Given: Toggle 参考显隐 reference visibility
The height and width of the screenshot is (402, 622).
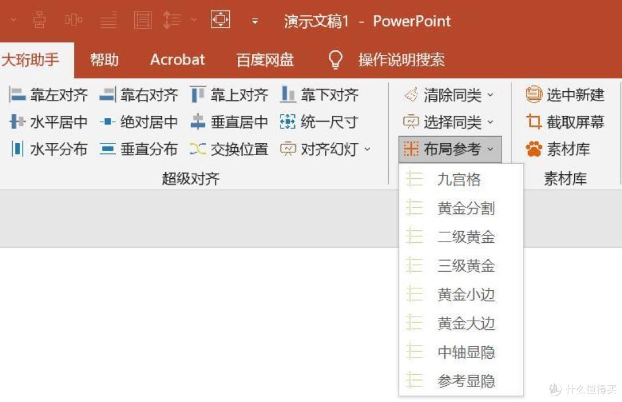Looking at the screenshot, I should click(x=461, y=381).
